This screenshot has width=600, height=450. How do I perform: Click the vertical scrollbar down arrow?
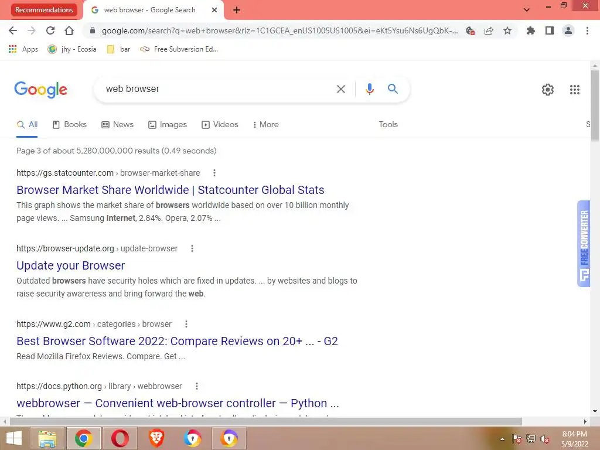tap(595, 411)
